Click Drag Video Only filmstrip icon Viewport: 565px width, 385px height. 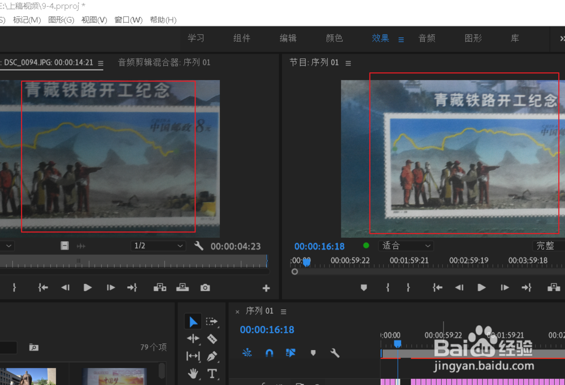pyautogui.click(x=64, y=246)
